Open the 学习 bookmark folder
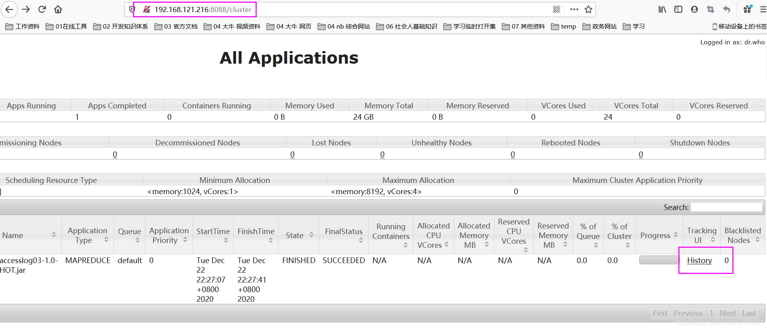 [634, 27]
